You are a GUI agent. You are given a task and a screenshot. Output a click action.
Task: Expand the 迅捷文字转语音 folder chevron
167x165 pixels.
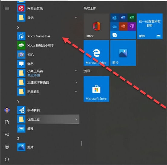pos(76,82)
